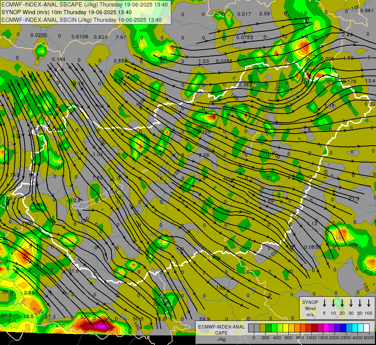Screen dimensions: 376x345
Task: Select the purple swatch after 2000 tick
Action: 337,328
